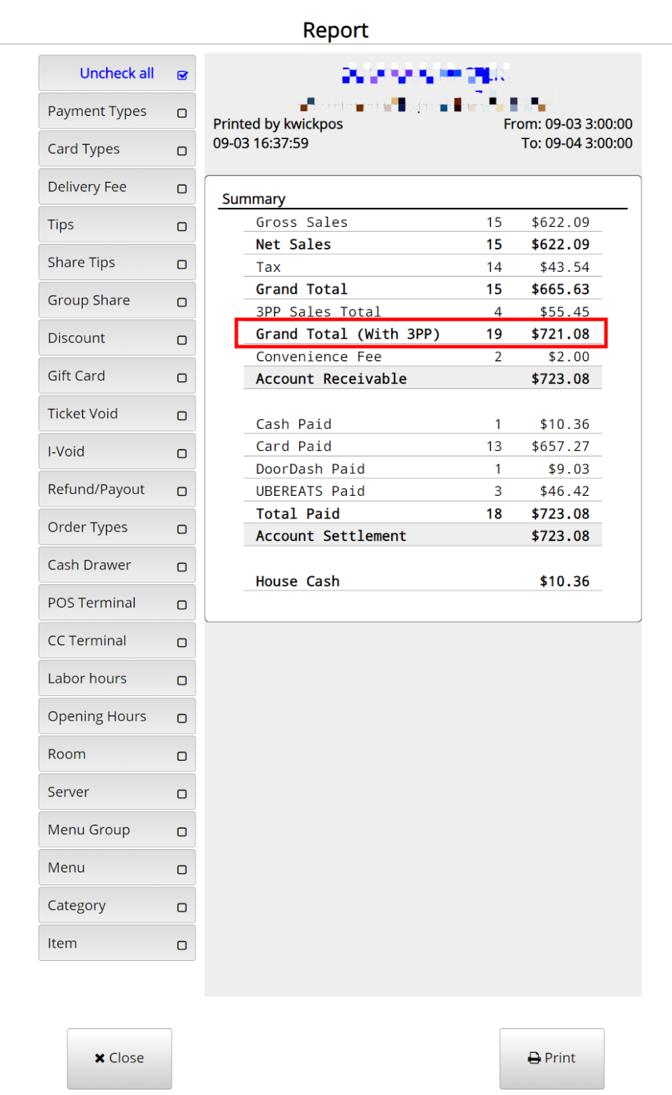Click the Print button
This screenshot has height=1095, width=672.
click(x=551, y=1058)
